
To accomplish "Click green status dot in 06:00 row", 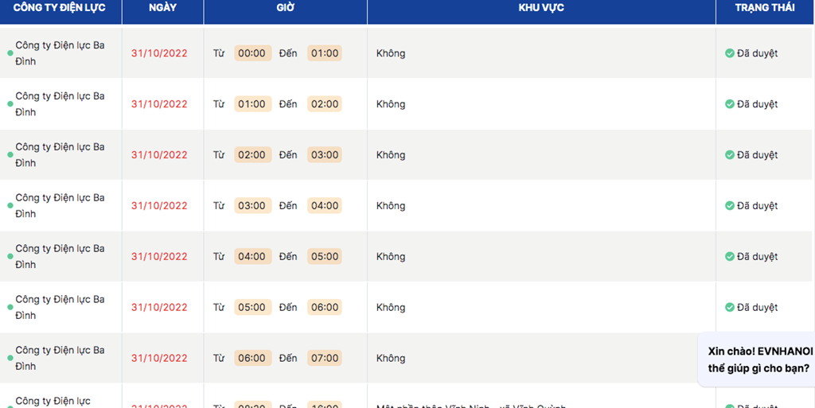I will (10, 358).
